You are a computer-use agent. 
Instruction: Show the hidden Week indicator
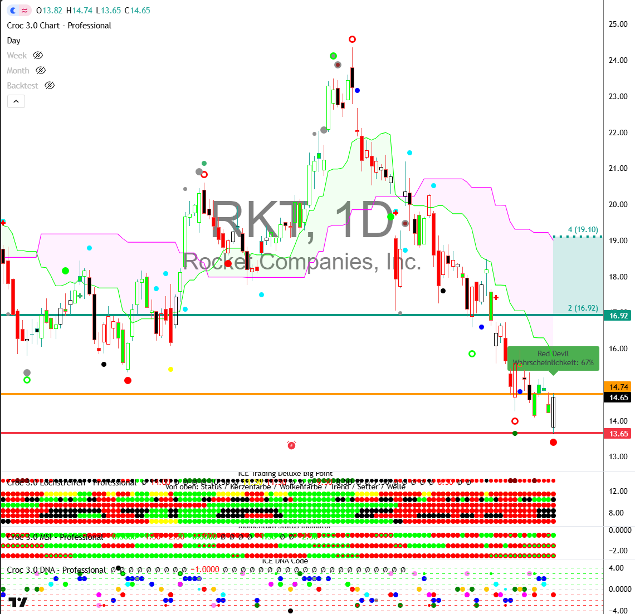tap(38, 56)
